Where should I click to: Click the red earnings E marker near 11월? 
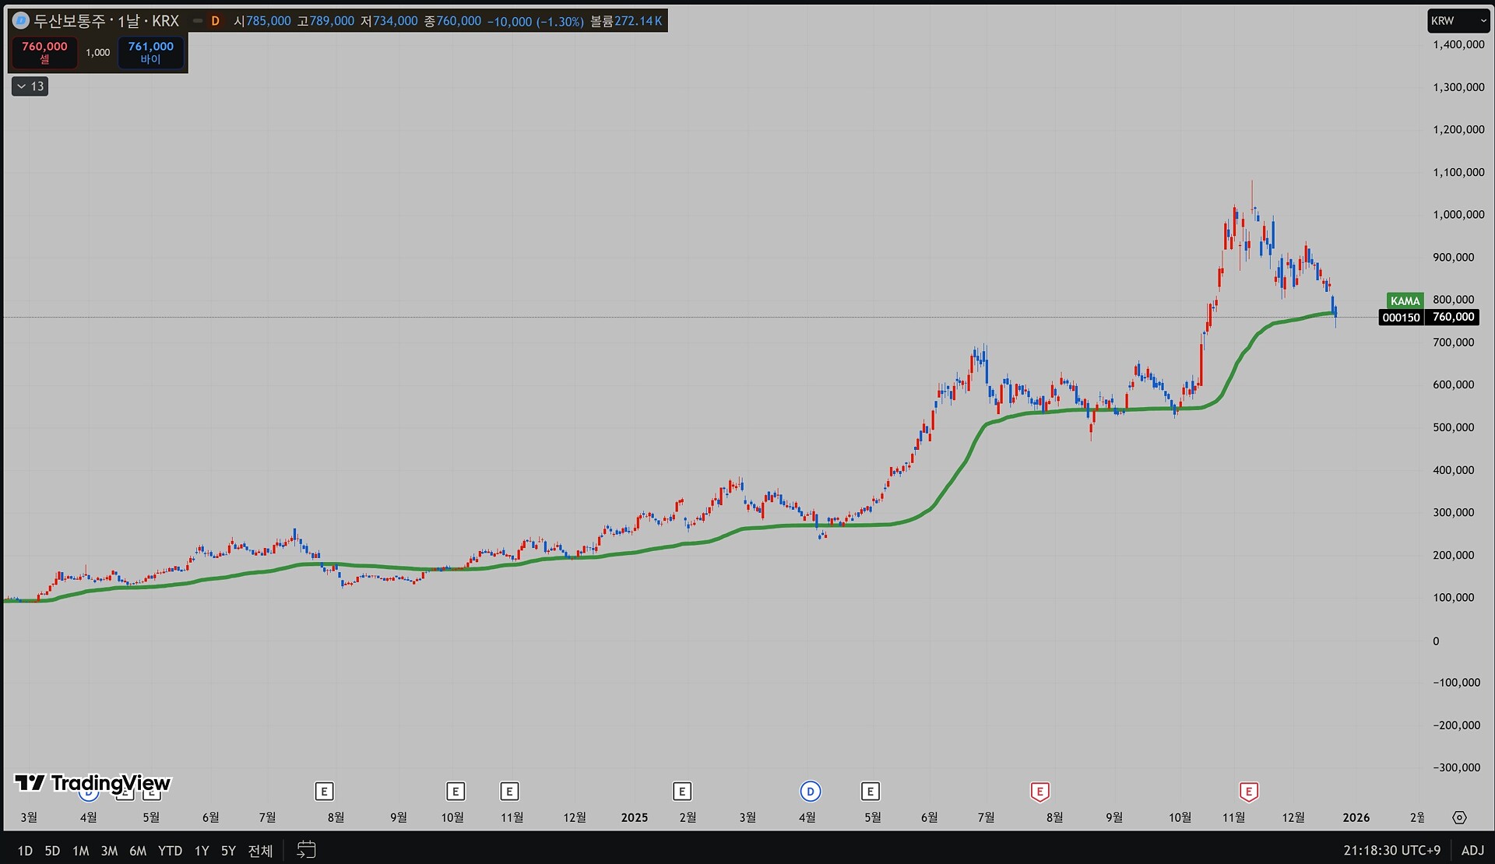(1248, 792)
